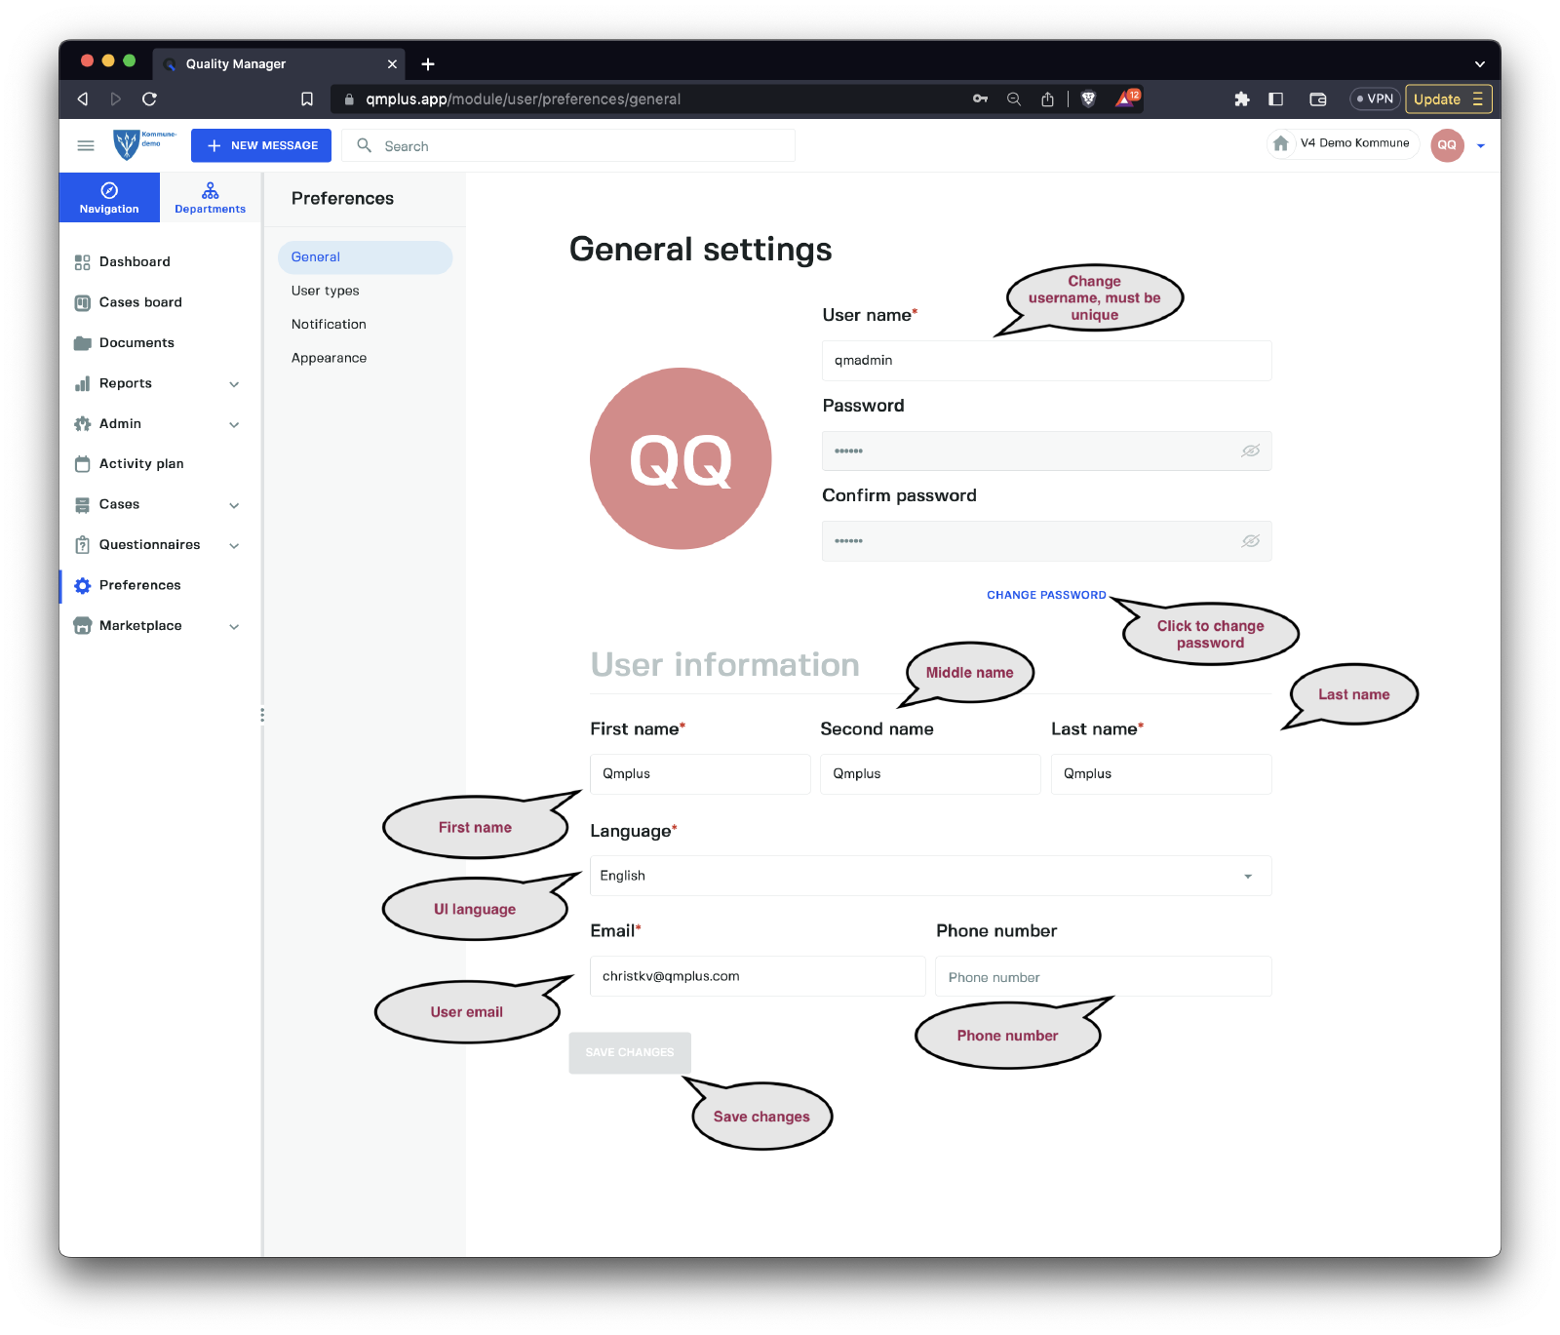Click the CHANGE PASSWORD link
Screen dimensions: 1560x1335
(x=1046, y=595)
